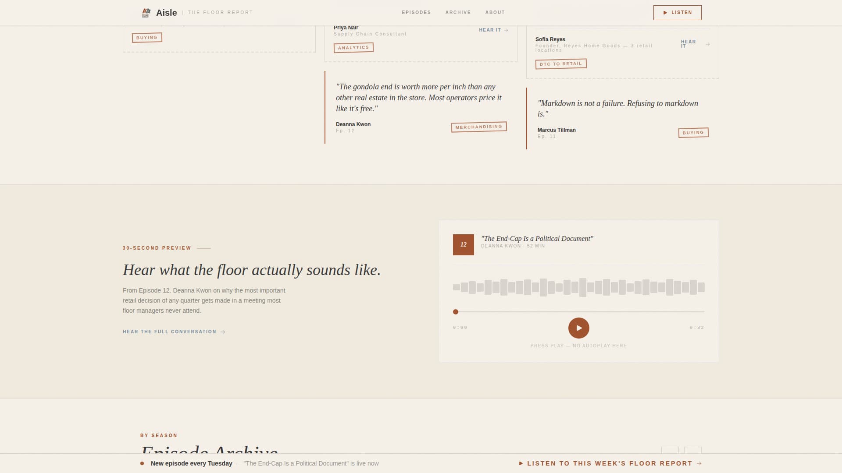Select the Buying tag on Marcus Tillman quote
Screen dimensions: 842x473
[693, 133]
